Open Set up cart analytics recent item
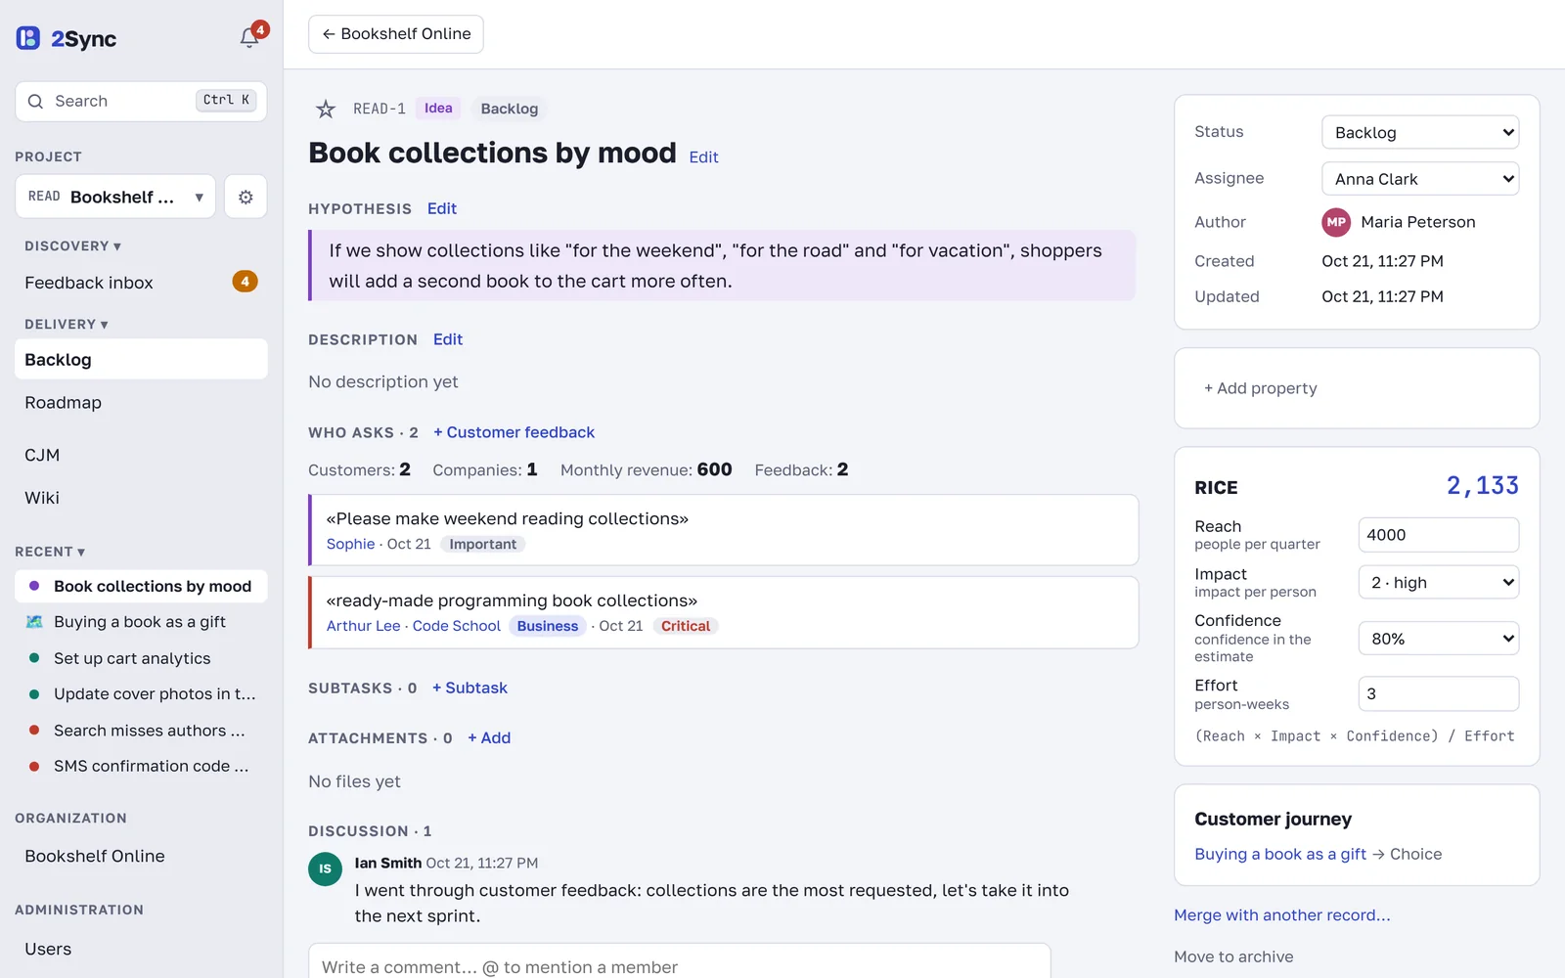Viewport: 1565px width, 978px height. pos(141,658)
